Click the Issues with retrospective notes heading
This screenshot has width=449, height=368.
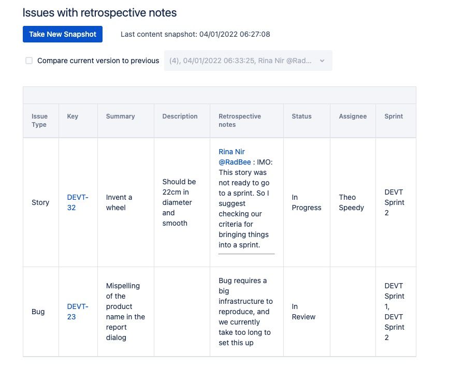(x=99, y=12)
